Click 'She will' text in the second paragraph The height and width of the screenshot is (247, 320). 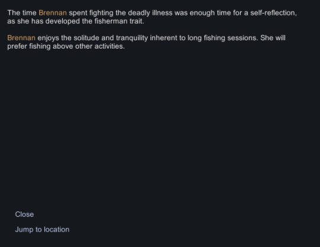click(273, 38)
